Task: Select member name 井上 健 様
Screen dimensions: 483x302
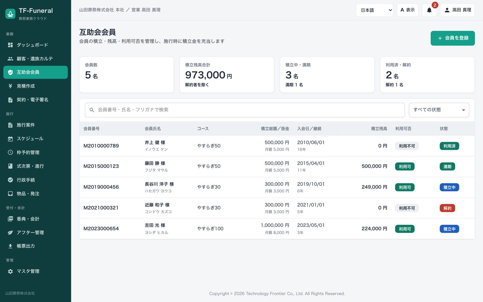Action: (x=155, y=143)
